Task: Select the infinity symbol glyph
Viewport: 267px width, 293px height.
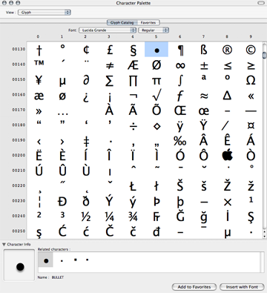Action: [180, 65]
